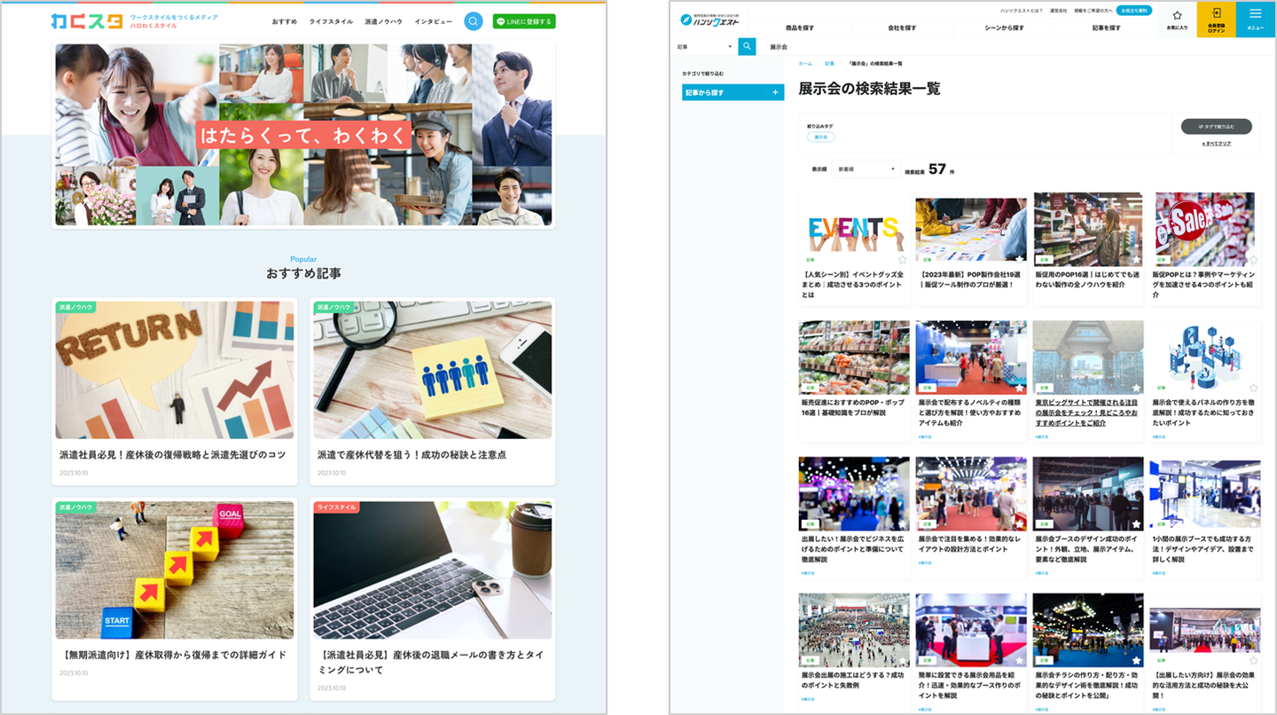This screenshot has height=715, width=1277.
Task: Open the EVENTS letters article thumbnail
Action: pyautogui.click(x=854, y=229)
